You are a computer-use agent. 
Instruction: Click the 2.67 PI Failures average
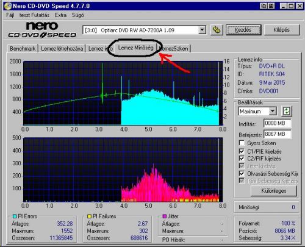coord(143,224)
